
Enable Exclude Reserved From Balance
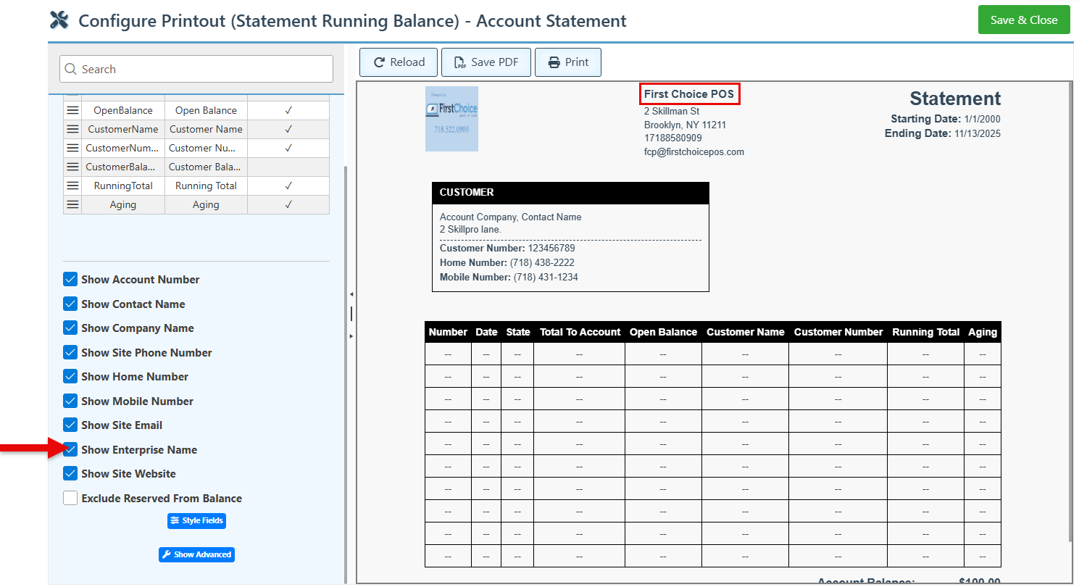tap(70, 499)
